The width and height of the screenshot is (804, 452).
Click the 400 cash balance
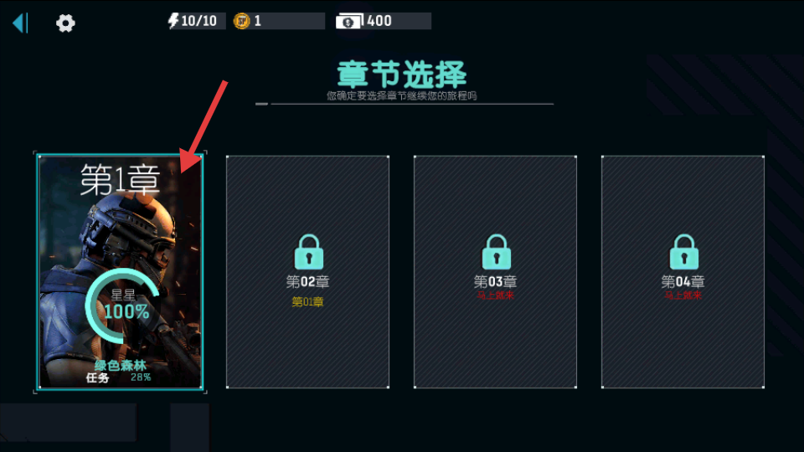coord(379,21)
